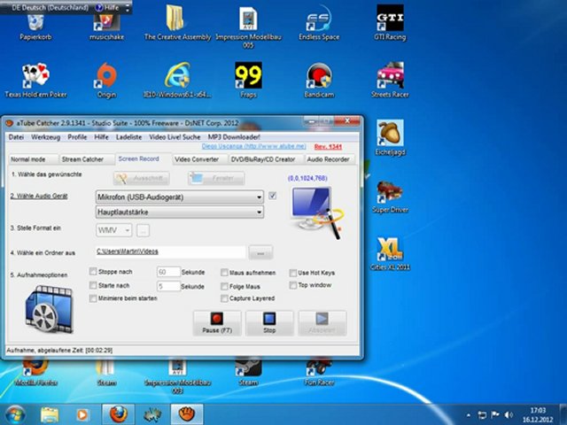Check the Use Hot Keys option

(293, 273)
